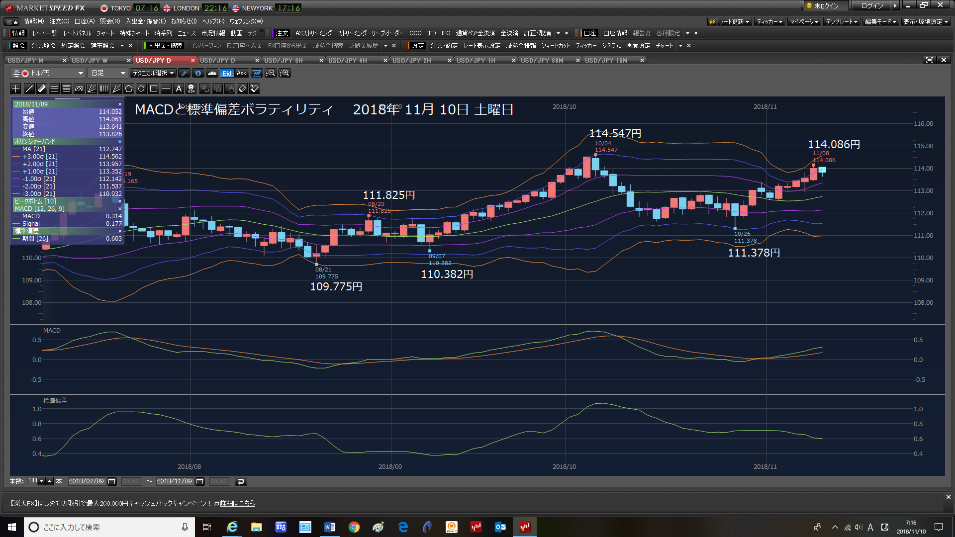
Task: Open the 日足 timeframe dropdown
Action: (x=108, y=73)
